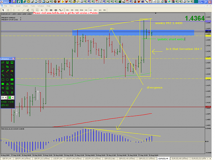
Task: Open the View menu
Action: (x=11, y=6)
